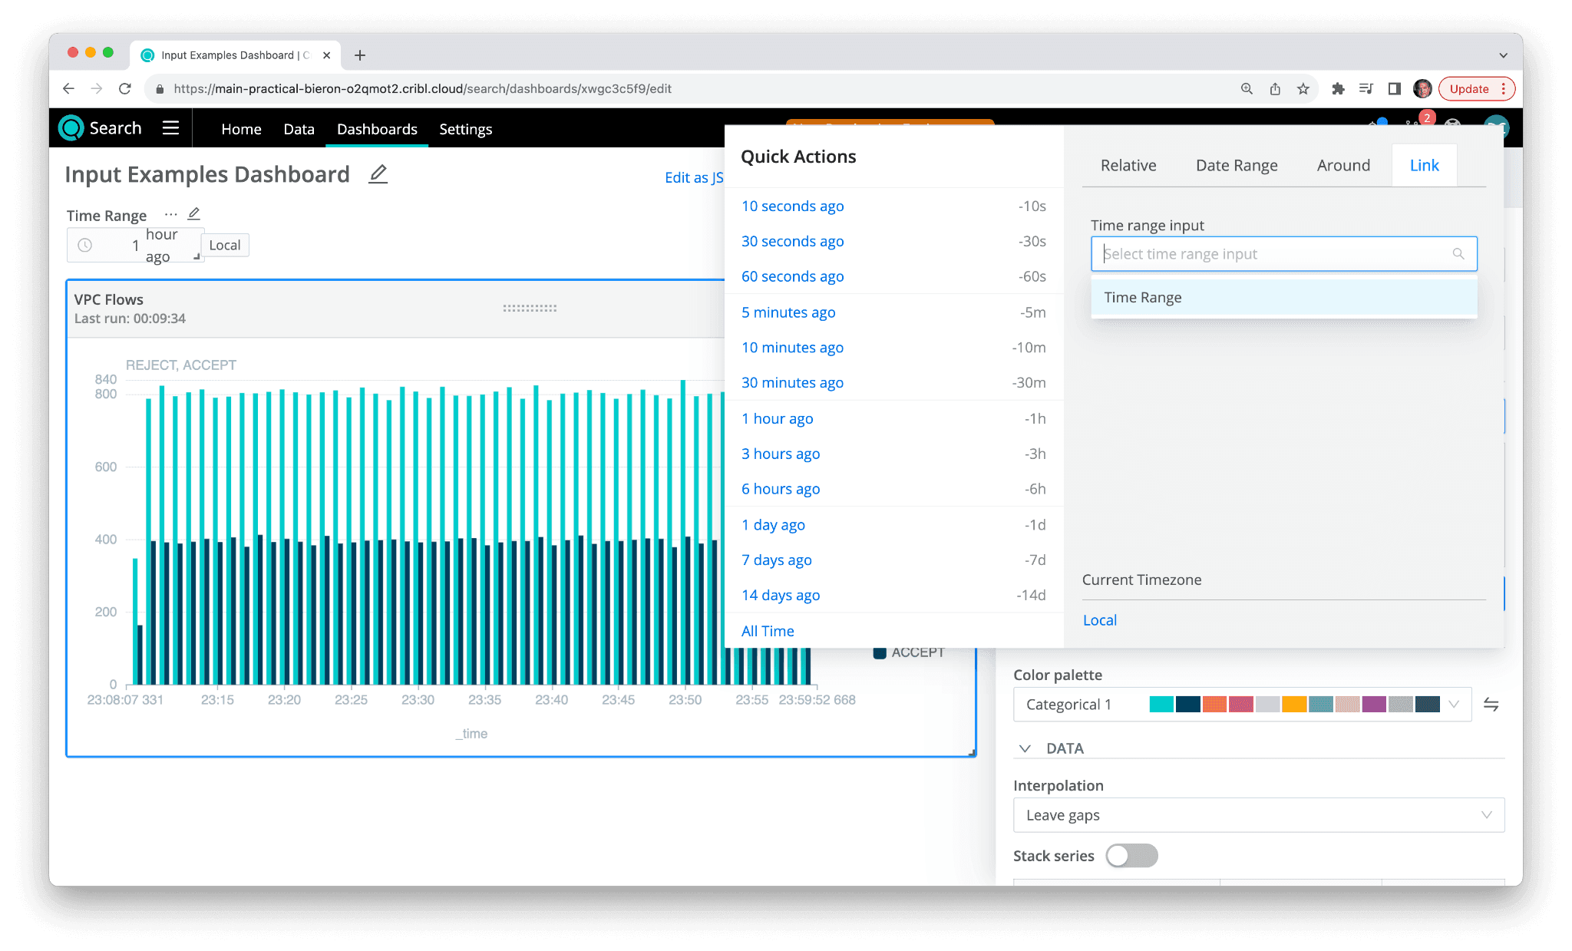Screen dimensions: 1572x951
Task: Open the hamburger menu next to Search
Action: tap(170, 128)
